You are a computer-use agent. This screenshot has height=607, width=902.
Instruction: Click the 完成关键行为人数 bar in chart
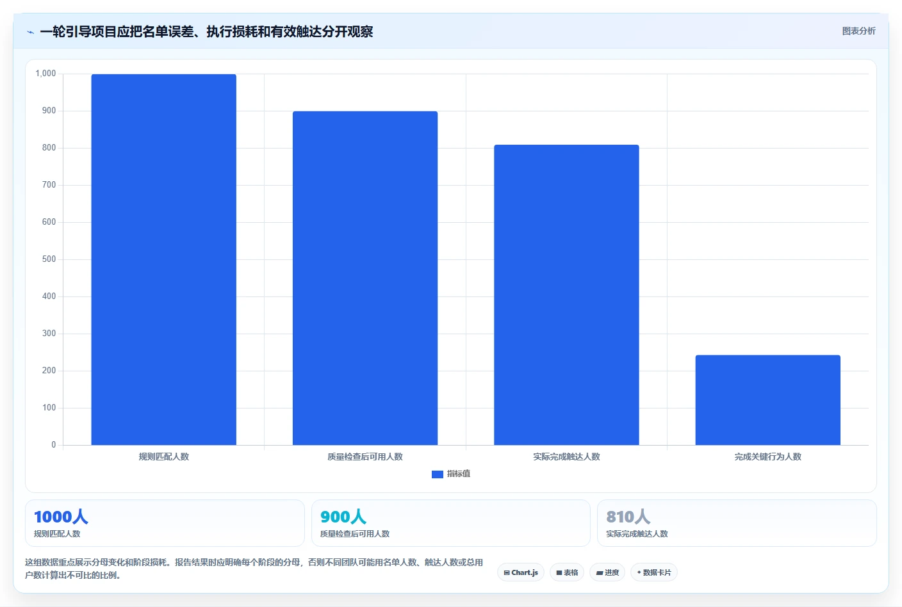tap(767, 400)
